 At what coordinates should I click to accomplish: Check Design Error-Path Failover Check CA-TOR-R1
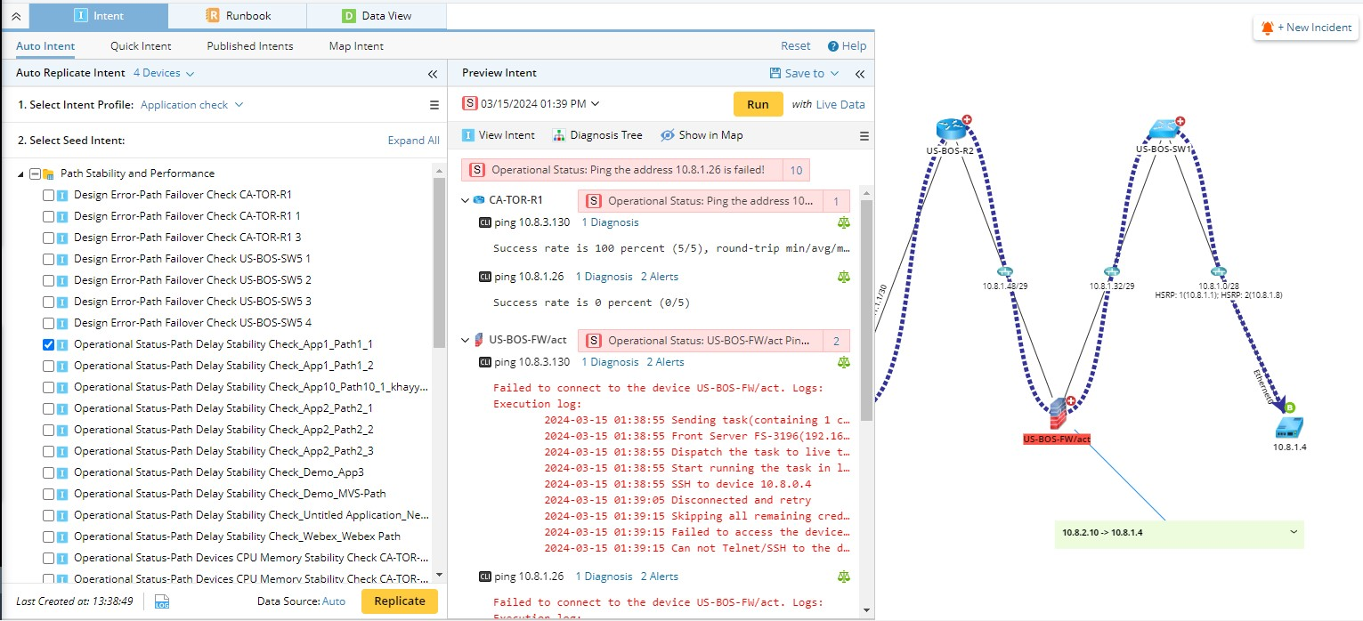coord(49,195)
